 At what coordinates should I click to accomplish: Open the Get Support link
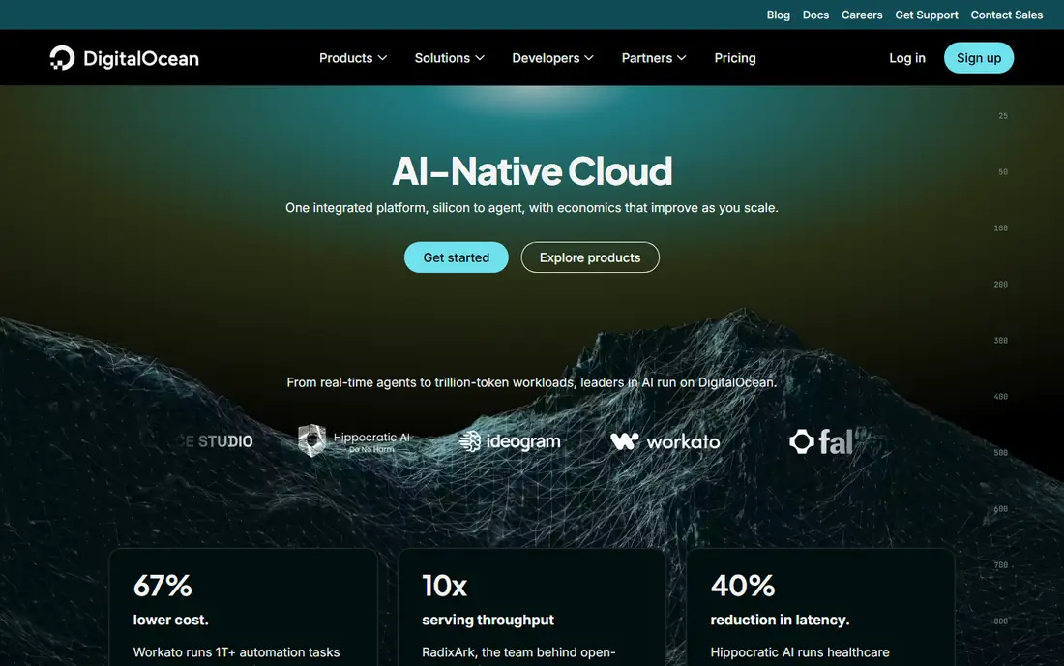(x=927, y=15)
